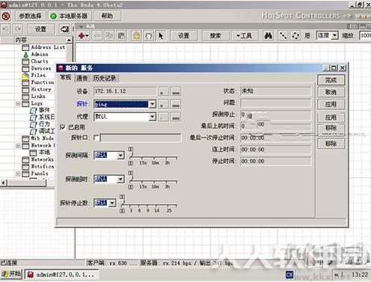Click the pointing-hand icon beside left 设置
371x282 pixels.
(64, 29)
